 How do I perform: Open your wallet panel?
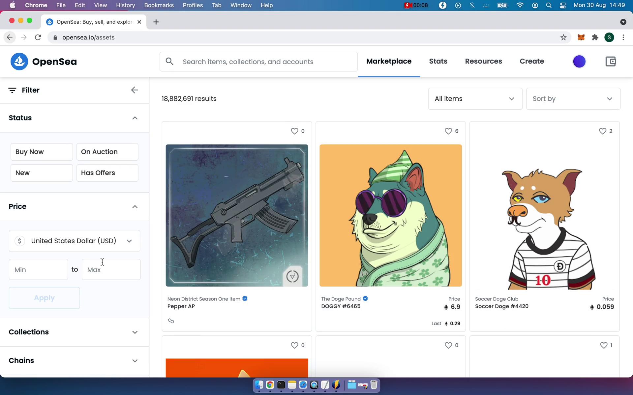tap(611, 61)
